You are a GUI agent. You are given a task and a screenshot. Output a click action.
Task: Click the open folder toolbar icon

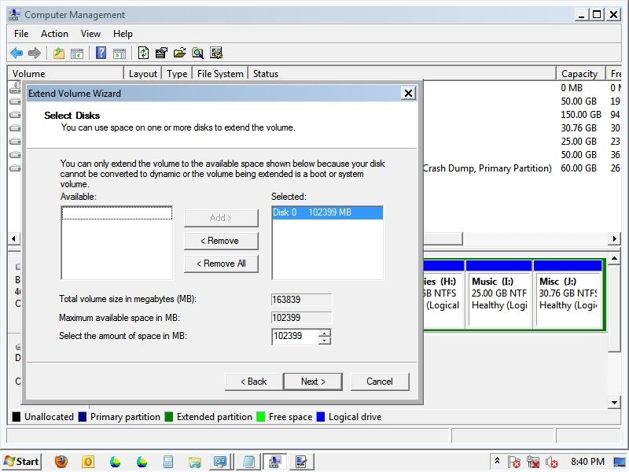click(179, 53)
